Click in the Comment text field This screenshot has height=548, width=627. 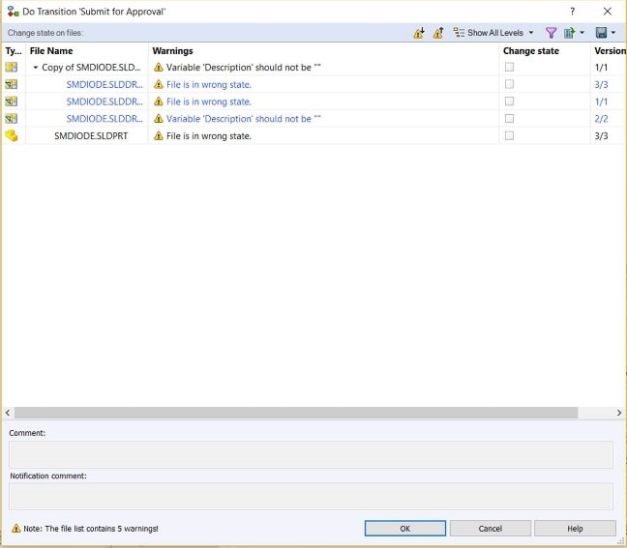tap(311, 454)
